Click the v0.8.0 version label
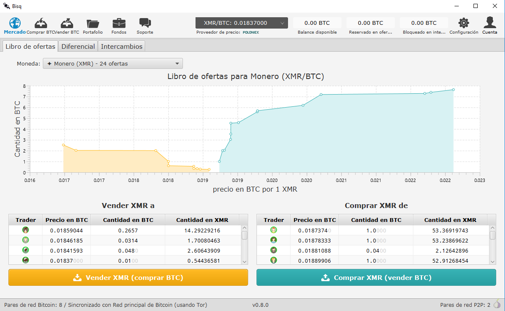The image size is (505, 311). click(x=260, y=305)
